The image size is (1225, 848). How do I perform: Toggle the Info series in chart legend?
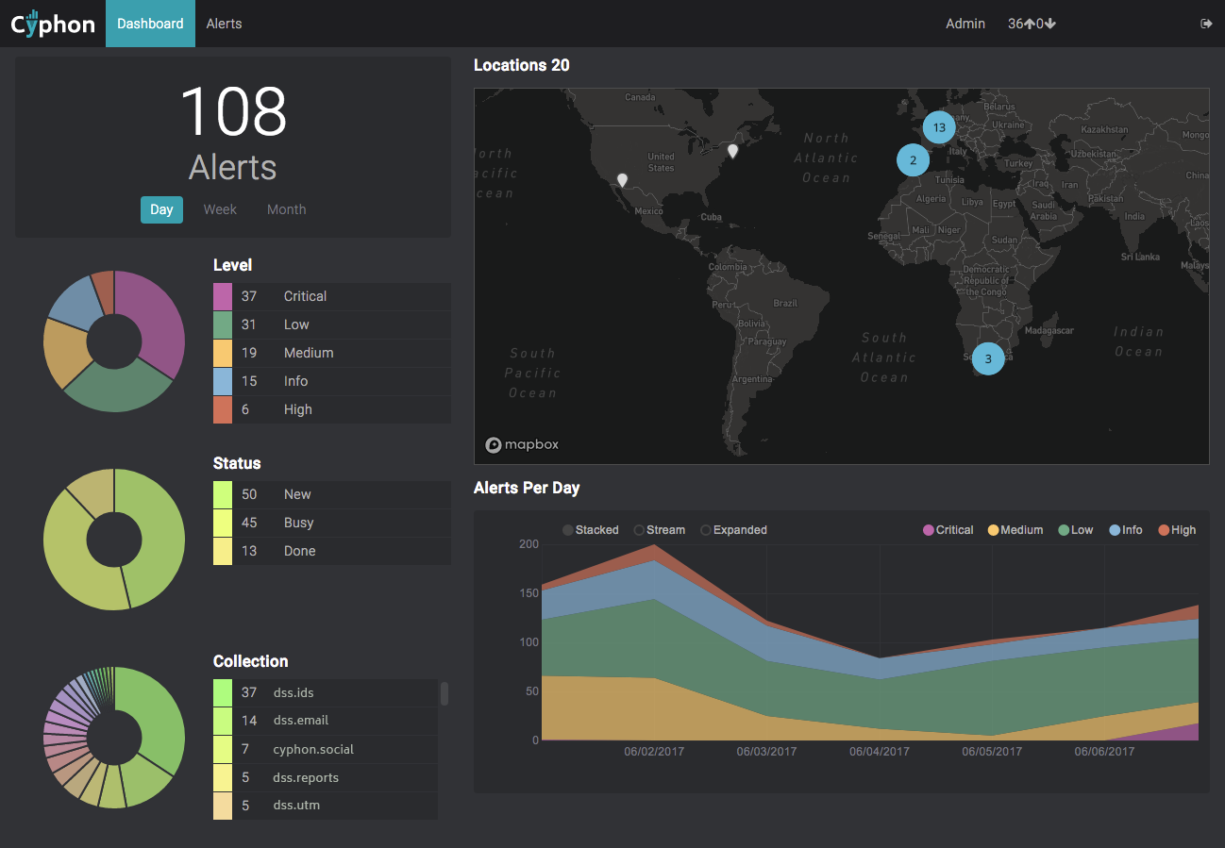(1125, 530)
